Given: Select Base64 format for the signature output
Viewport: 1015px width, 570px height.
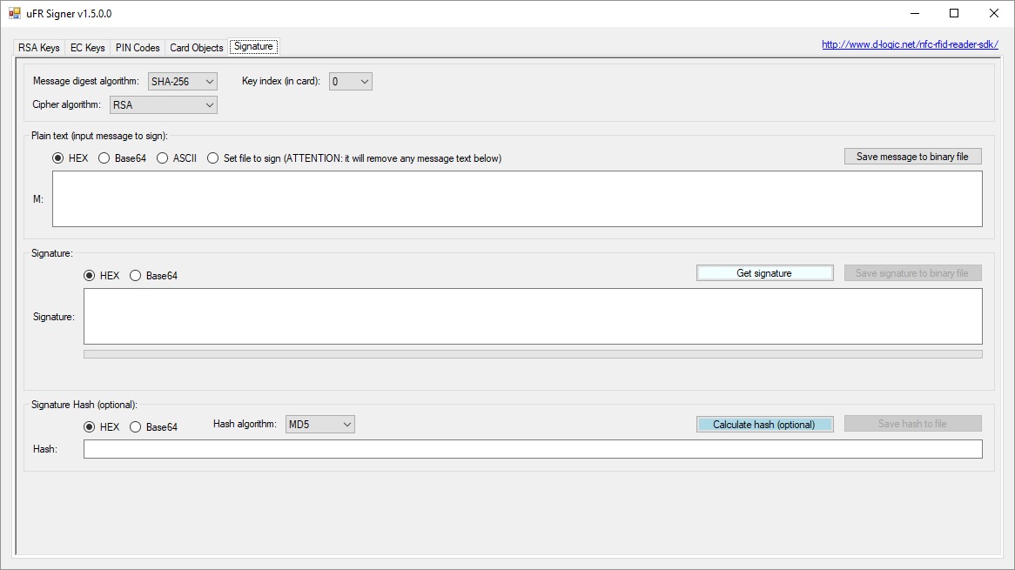Looking at the screenshot, I should pyautogui.click(x=153, y=276).
